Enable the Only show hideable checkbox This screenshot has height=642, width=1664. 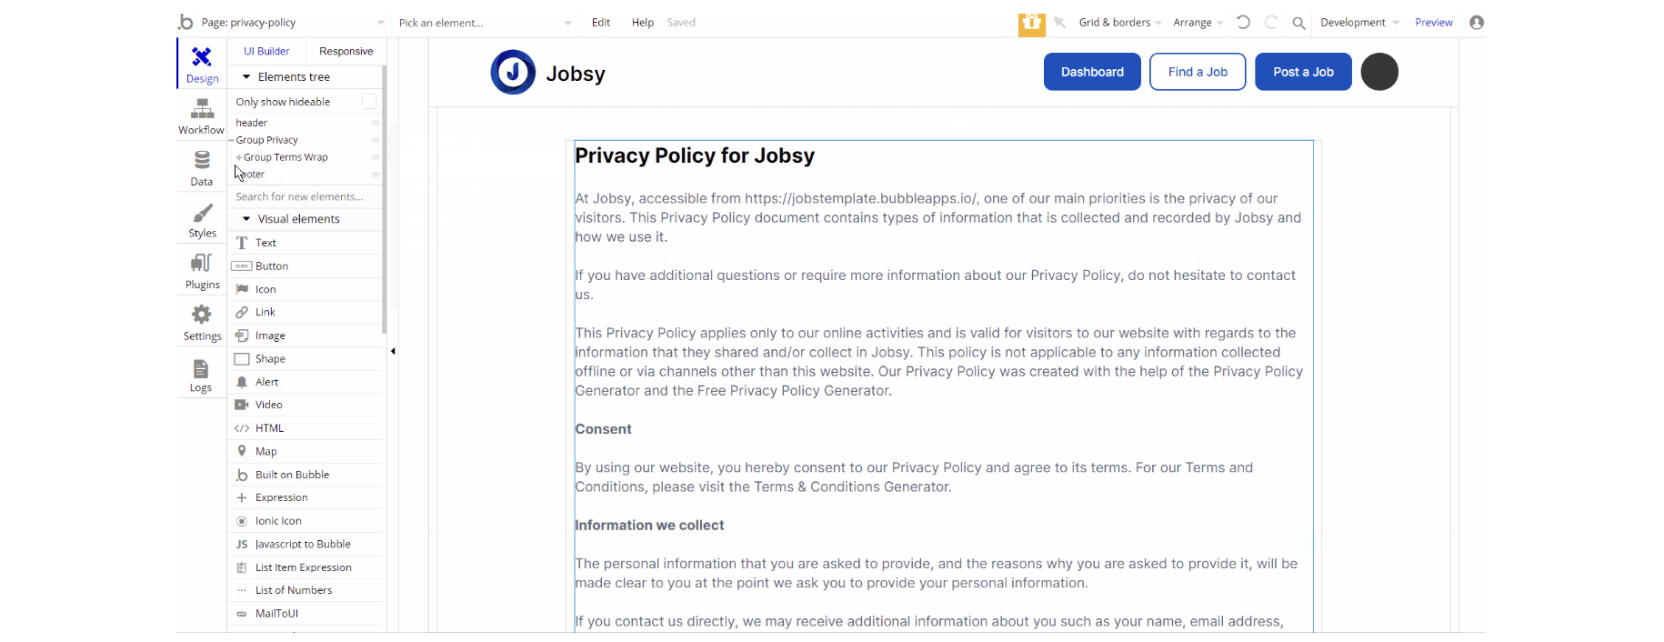pos(369,101)
